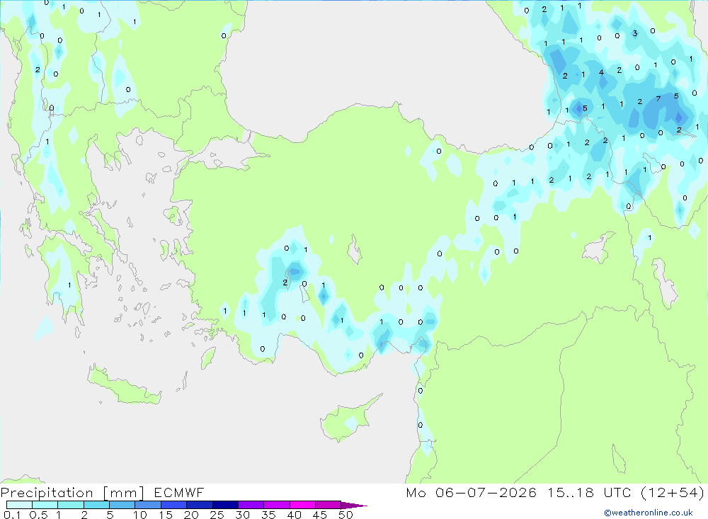This screenshot has width=708, height=519.
Task: Select the 0.1–0.5 mm legend color swatch
Action: coord(19,505)
